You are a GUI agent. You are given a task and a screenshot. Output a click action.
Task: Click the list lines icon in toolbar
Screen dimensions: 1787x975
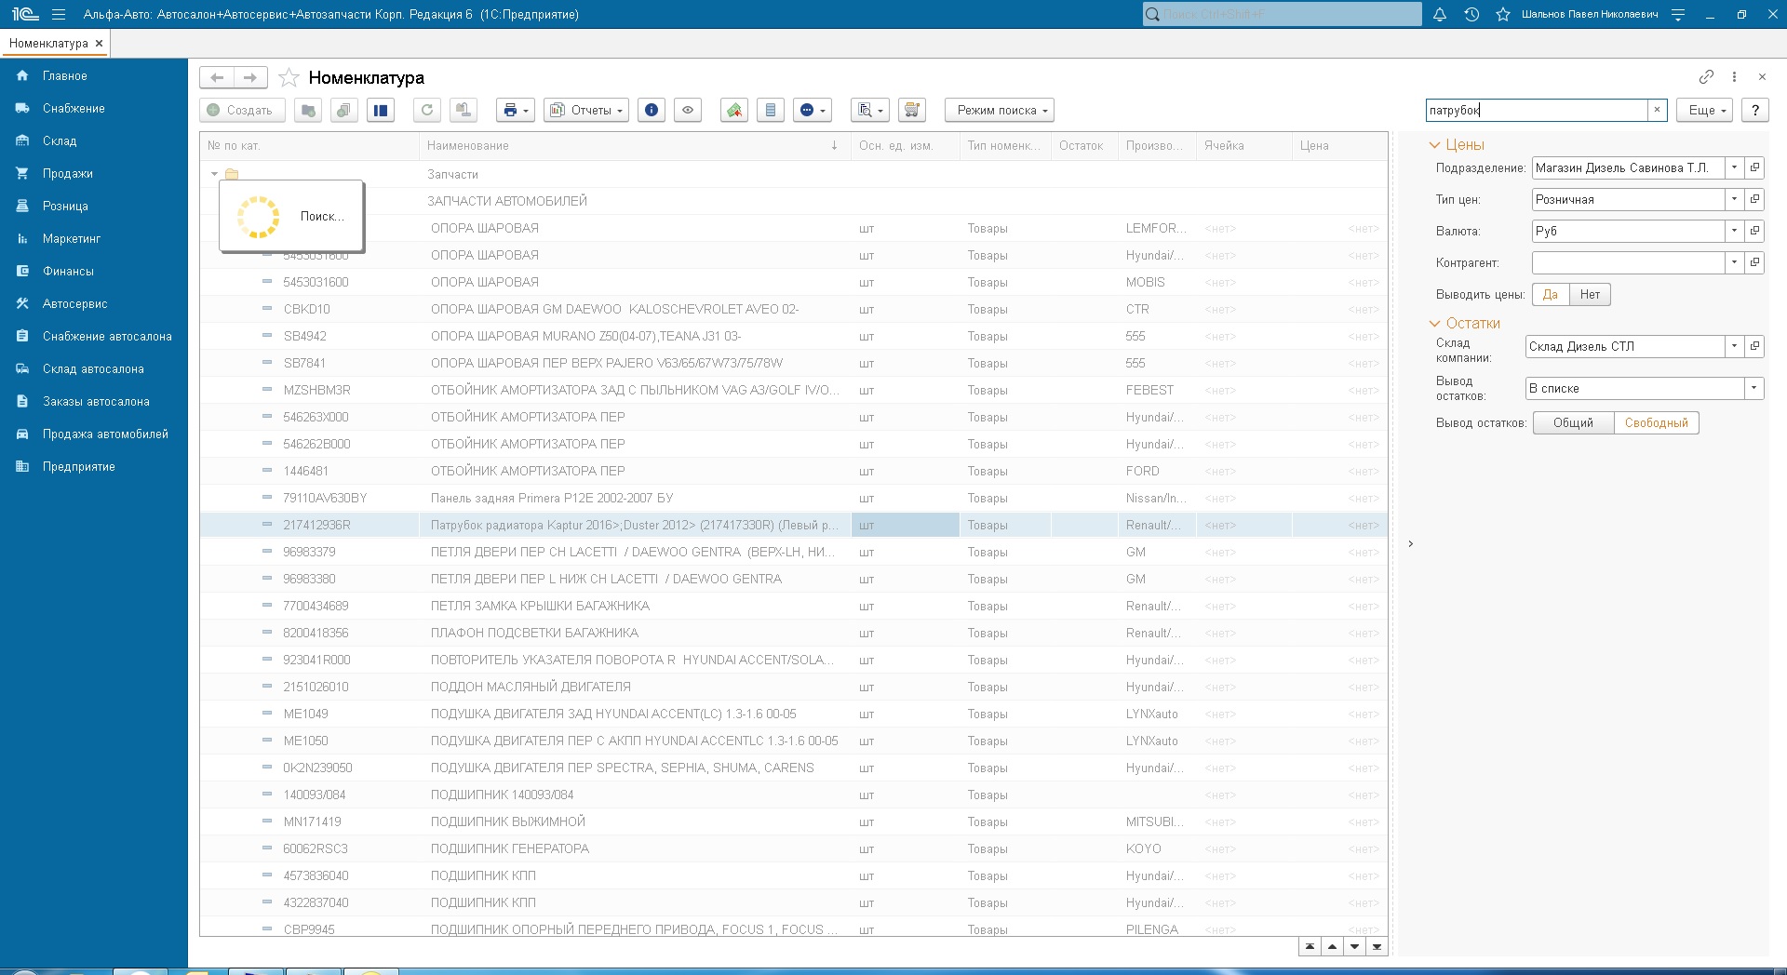[771, 110]
